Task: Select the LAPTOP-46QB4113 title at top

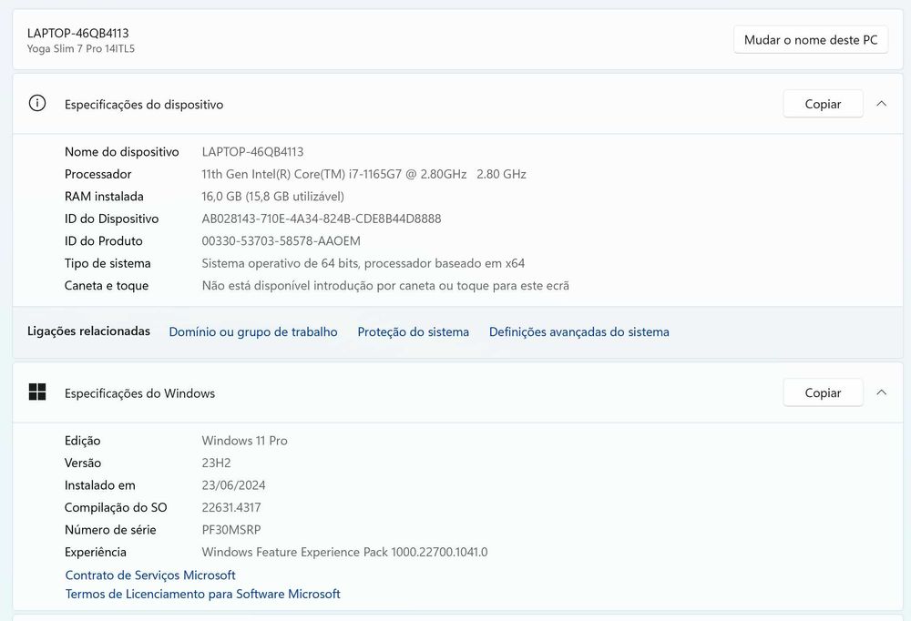Action: [x=77, y=33]
